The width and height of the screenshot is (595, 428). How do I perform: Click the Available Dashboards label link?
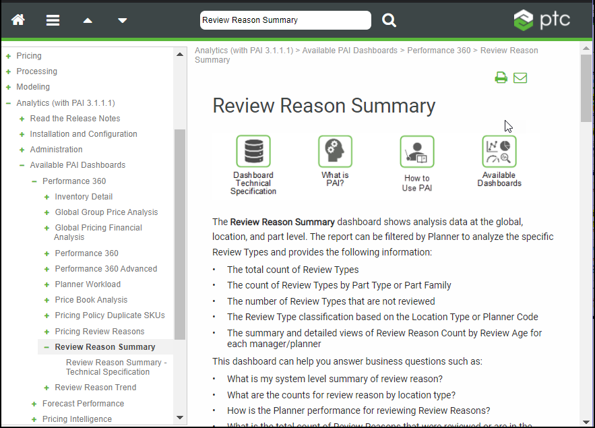[499, 179]
